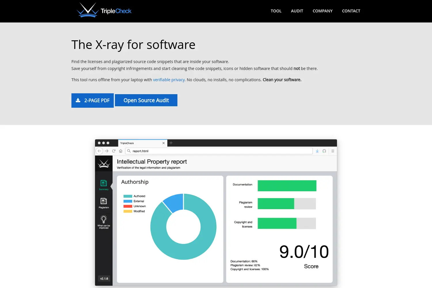Click the download icon on PDF button
This screenshot has width=432, height=288.
(78, 100)
